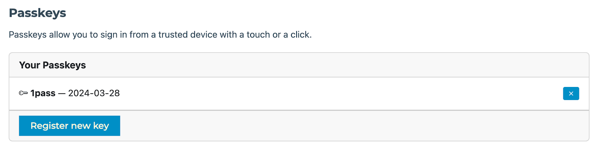Click the word "allow" in the description
This screenshot has width=600, height=150.
click(x=59, y=35)
